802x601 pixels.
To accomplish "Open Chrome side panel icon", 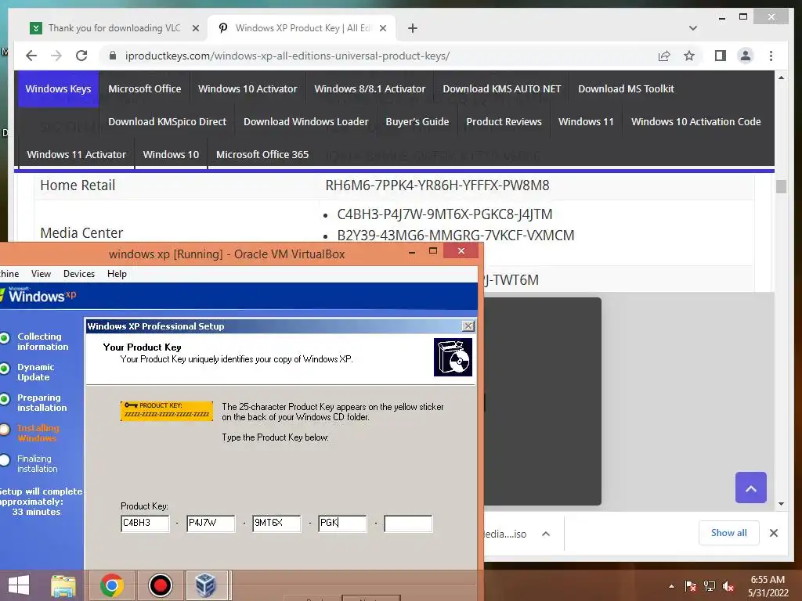I will (721, 56).
